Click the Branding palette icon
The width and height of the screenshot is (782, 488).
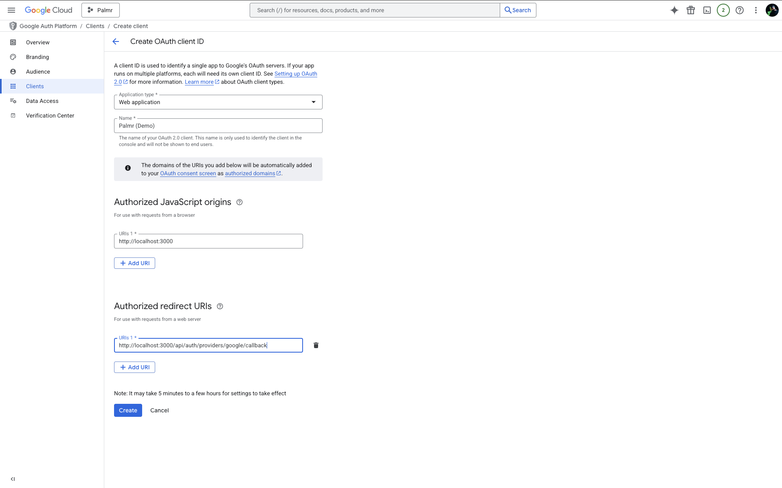pos(13,57)
